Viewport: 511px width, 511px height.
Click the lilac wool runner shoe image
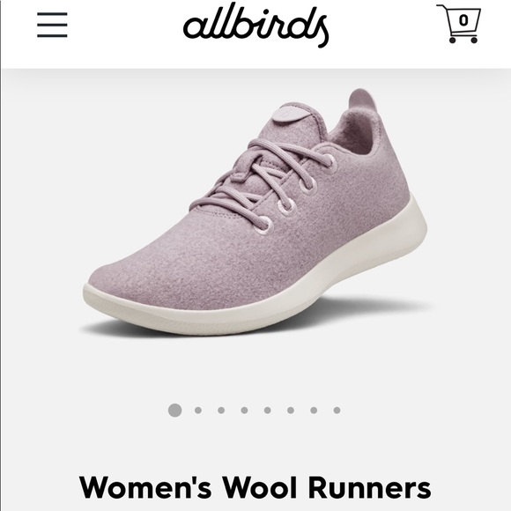255,211
